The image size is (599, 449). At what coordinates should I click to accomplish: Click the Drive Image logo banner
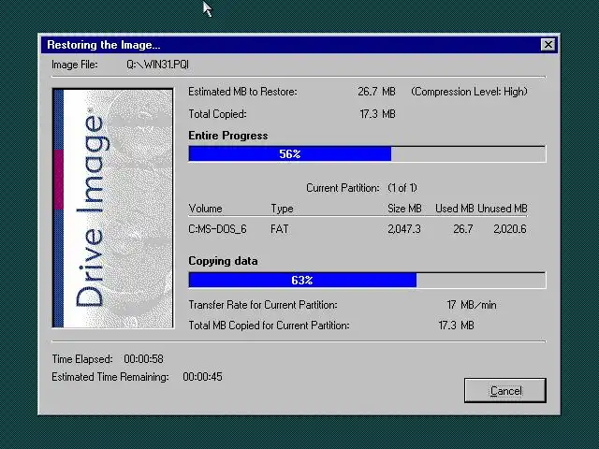pyautogui.click(x=112, y=208)
